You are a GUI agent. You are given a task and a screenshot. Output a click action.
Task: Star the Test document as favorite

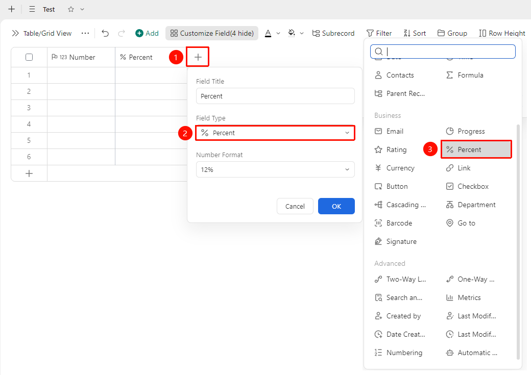[71, 9]
